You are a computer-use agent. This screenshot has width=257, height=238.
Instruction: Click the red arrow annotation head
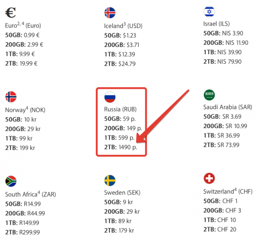(x=141, y=137)
